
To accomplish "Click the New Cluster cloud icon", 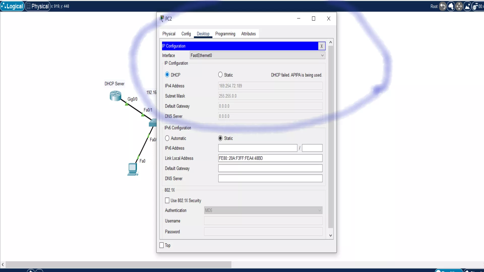I will 451,6.
